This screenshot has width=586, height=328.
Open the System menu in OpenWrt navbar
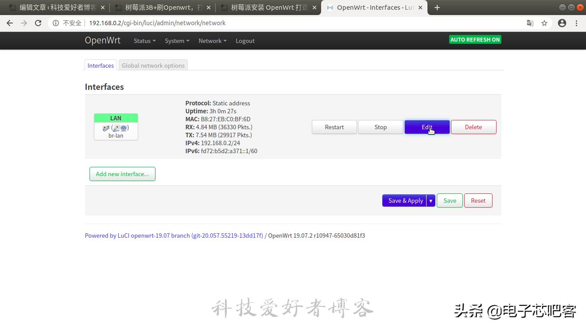pos(176,41)
